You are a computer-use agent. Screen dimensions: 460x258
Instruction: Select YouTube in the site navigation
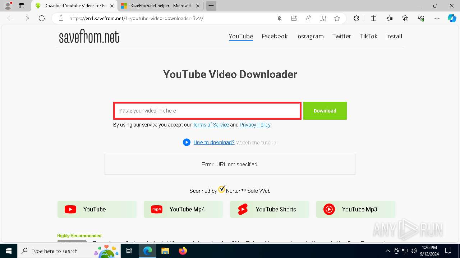coord(241,36)
